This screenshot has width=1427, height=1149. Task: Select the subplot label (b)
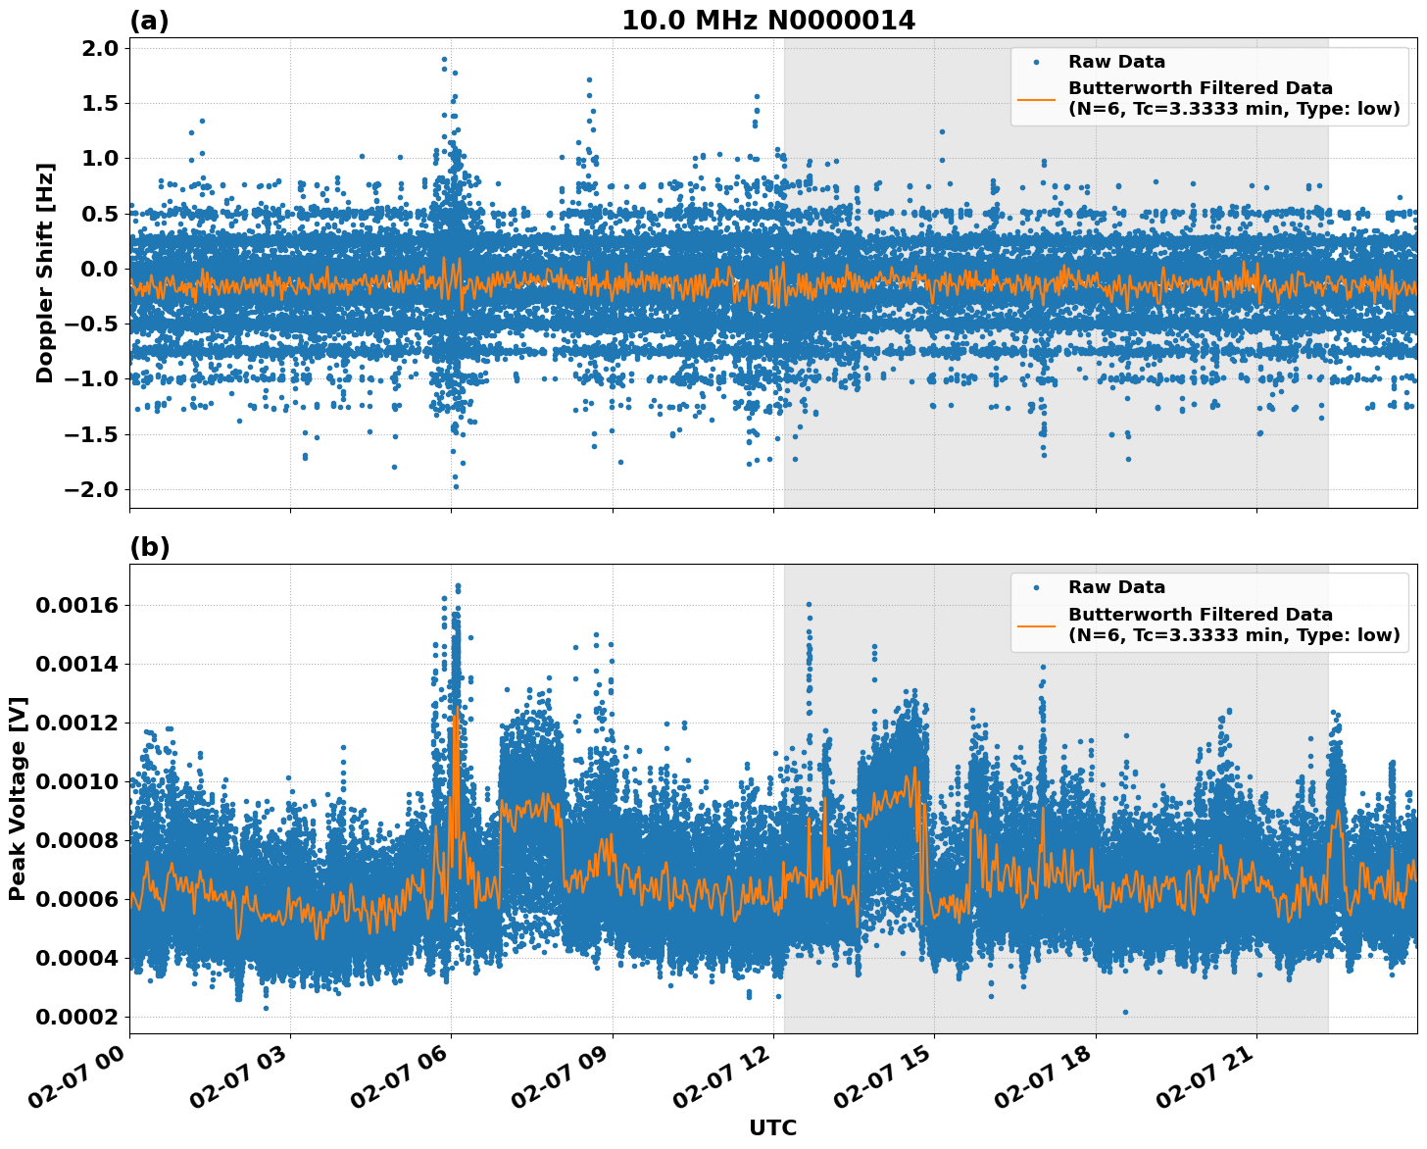click(x=149, y=547)
